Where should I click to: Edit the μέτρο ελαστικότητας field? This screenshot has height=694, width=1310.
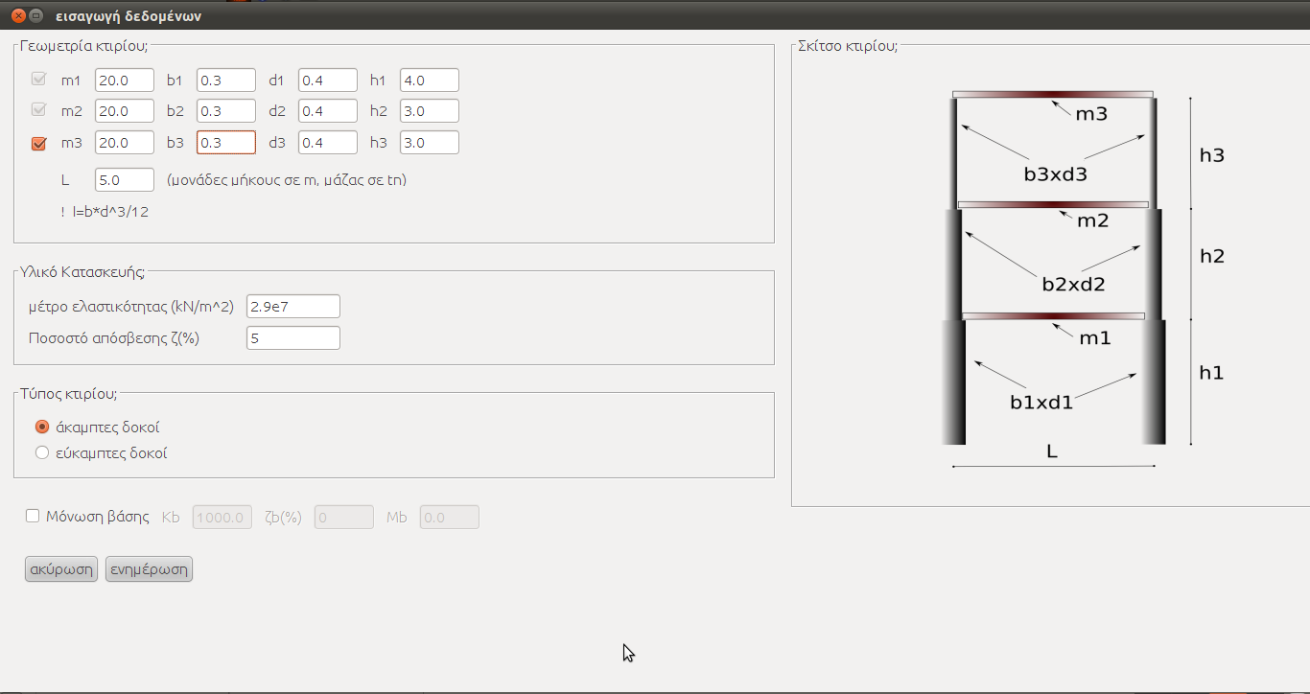tap(293, 307)
